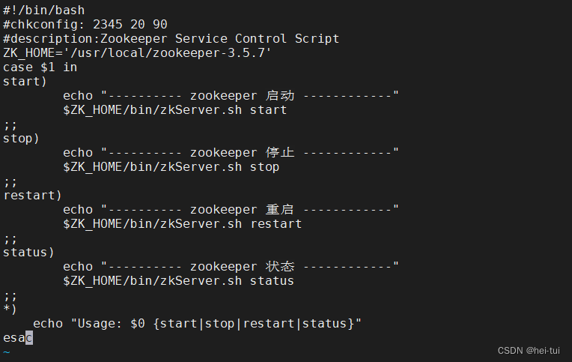Click the description comment line
The image size is (572, 362).
point(171,39)
